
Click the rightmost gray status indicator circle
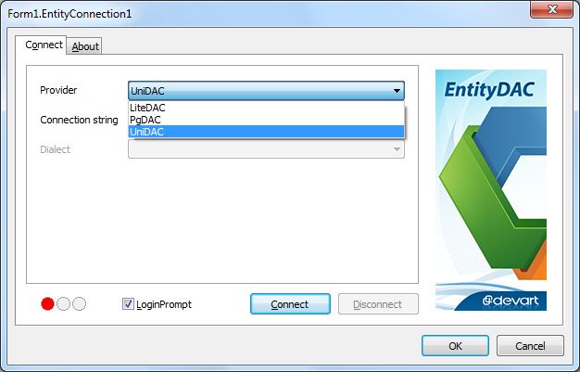click(x=79, y=304)
